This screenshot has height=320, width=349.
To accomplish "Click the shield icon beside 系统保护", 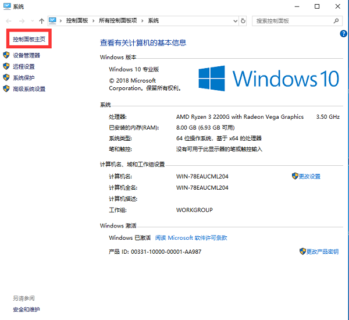I will click(x=6, y=77).
